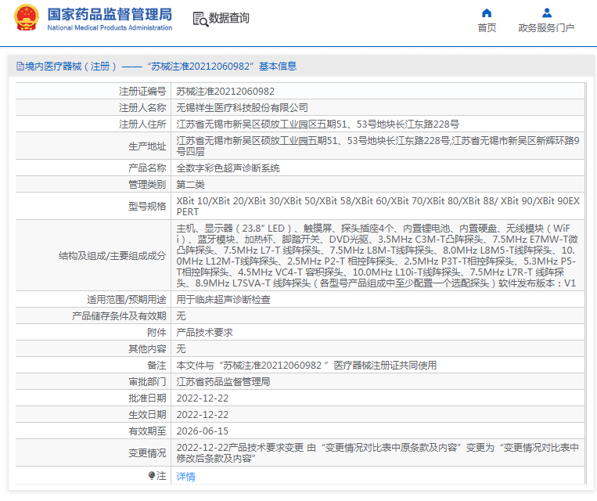Click 产品技术要求 attachment value
The height and width of the screenshot is (501, 597).
pos(204,333)
